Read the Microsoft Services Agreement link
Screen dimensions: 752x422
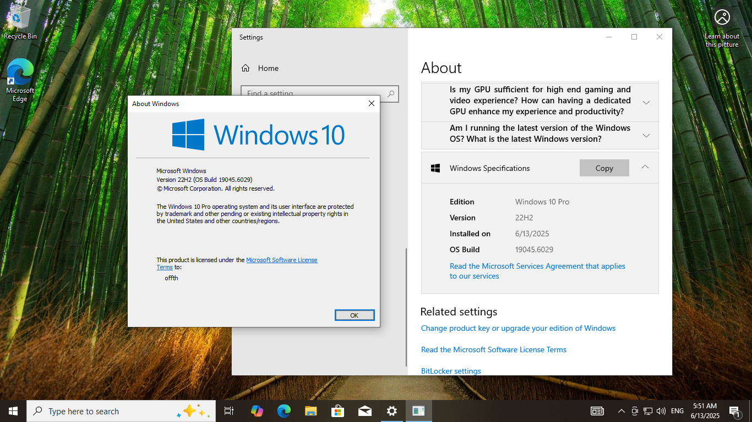tap(537, 271)
